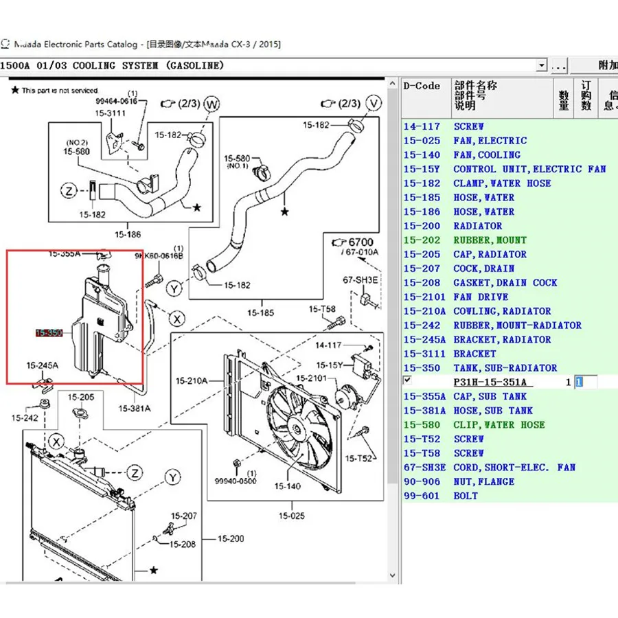Select the 15-207 COCK, DRAIN row

[x=510, y=268]
